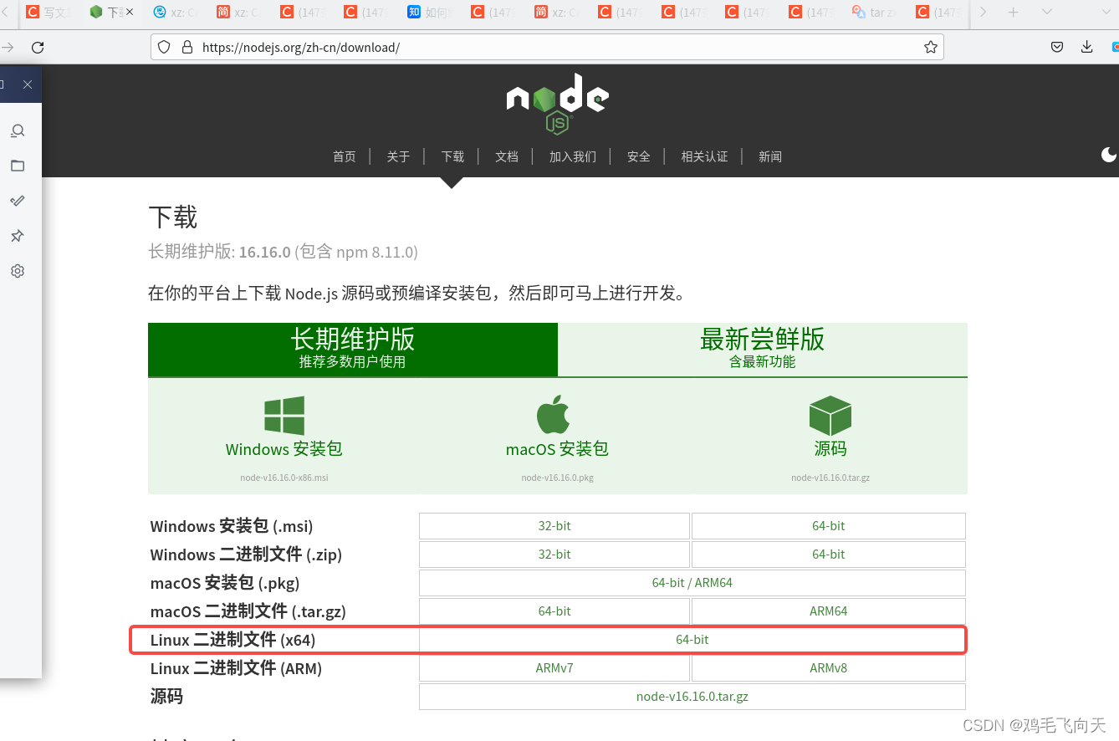
Task: Toggle dark mode with the moon icon
Action: 1109,155
